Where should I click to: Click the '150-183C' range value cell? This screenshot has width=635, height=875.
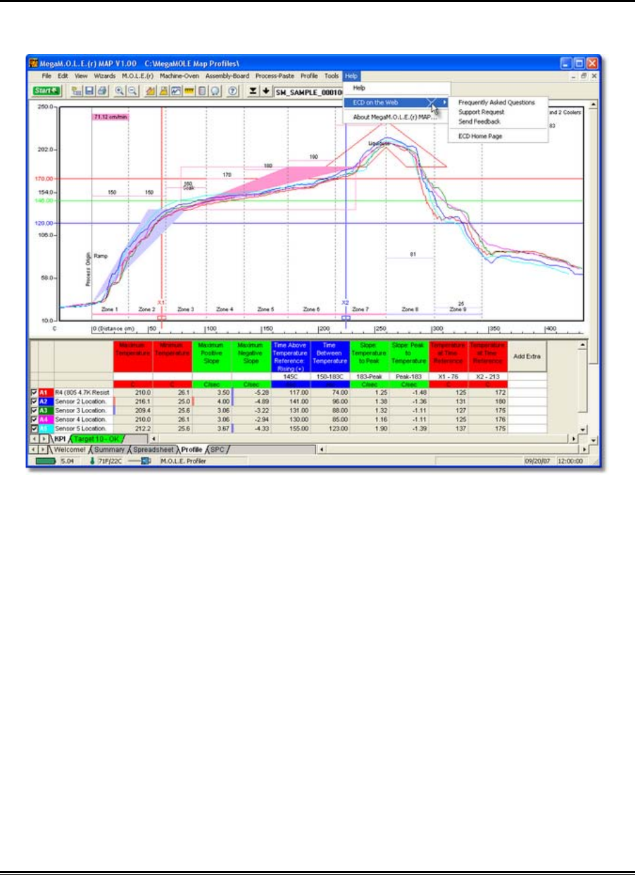coord(330,377)
